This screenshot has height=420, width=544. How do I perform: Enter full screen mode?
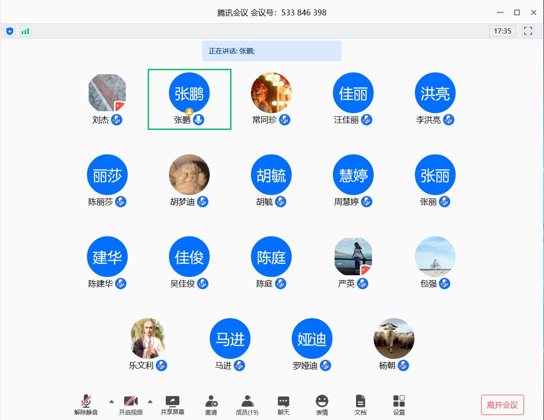pos(528,31)
